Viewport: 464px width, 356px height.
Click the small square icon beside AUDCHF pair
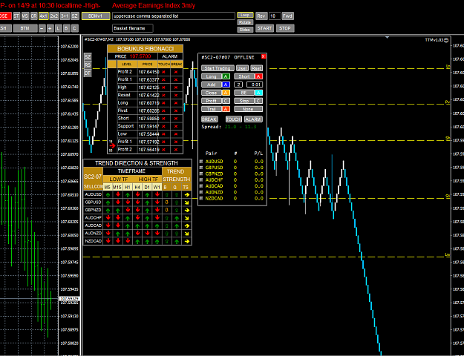(201, 179)
